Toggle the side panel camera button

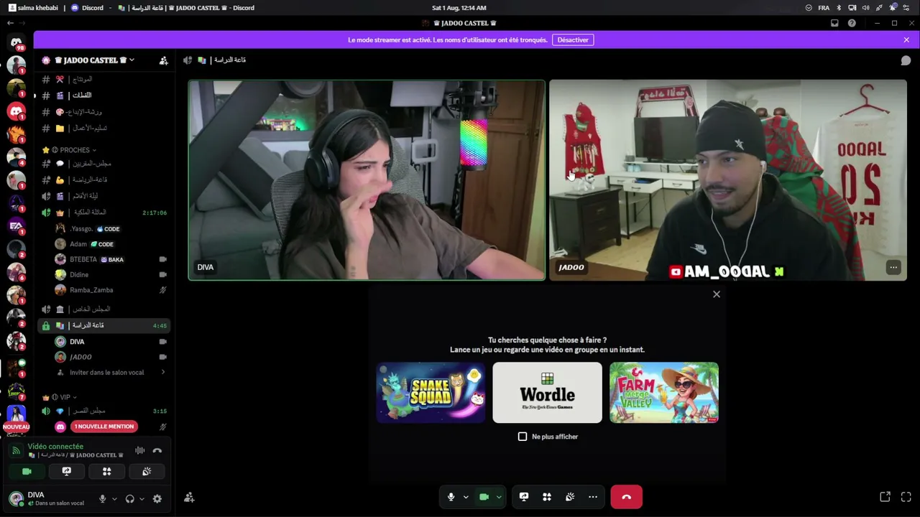(x=27, y=472)
